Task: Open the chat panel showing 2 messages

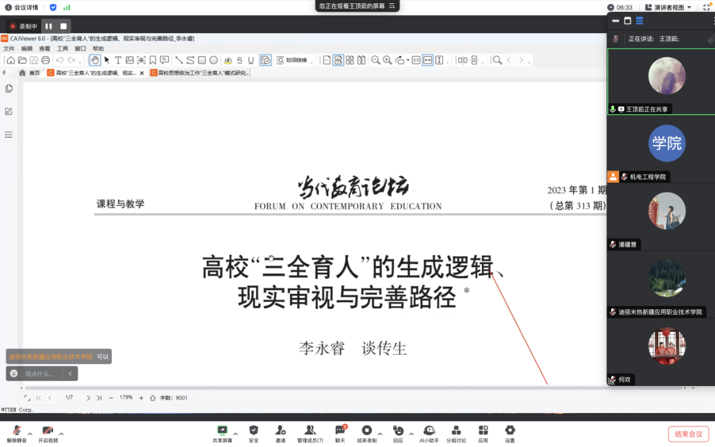Action: click(x=340, y=434)
